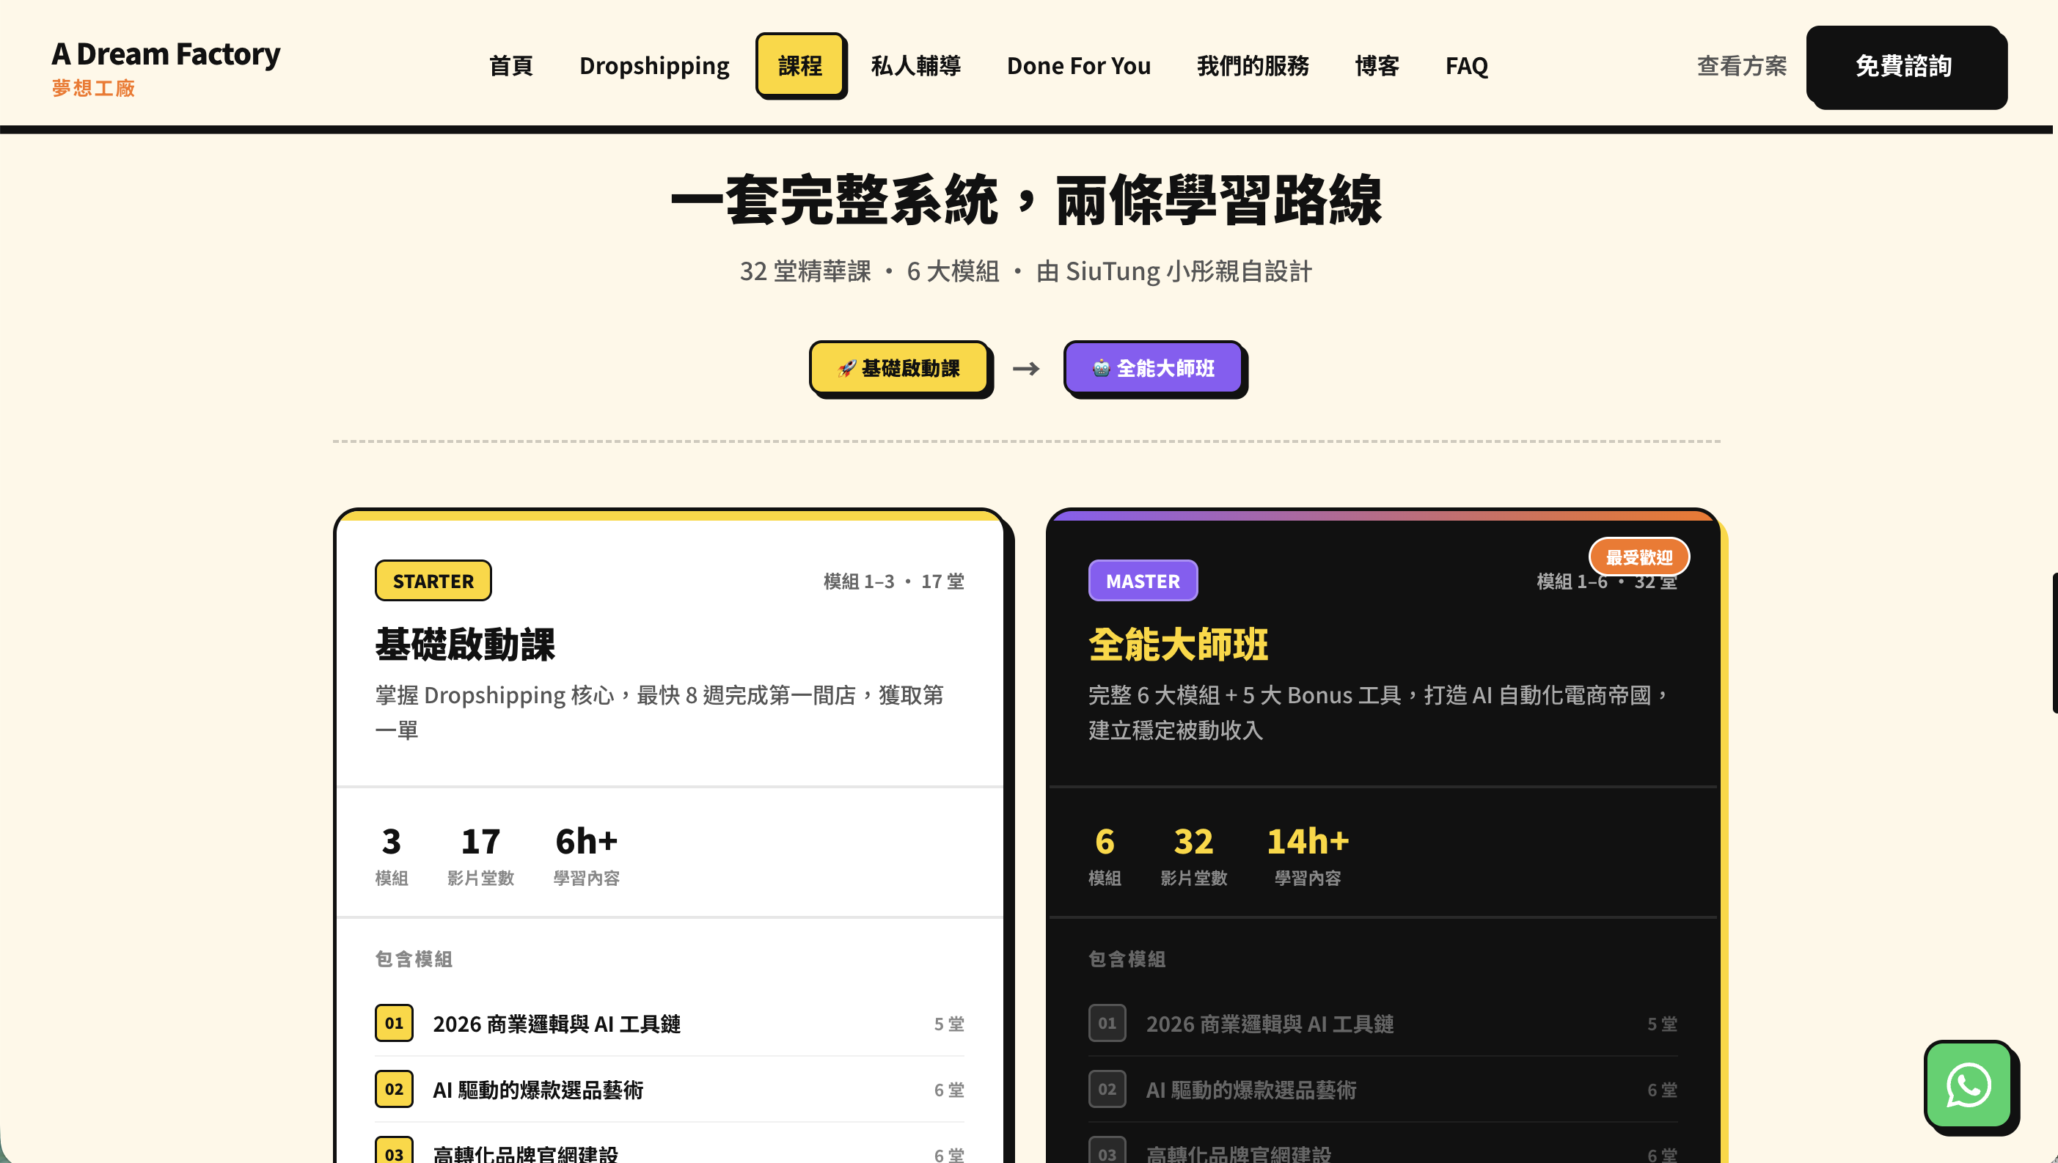Click the 最受歡迎 badge
Viewport: 2058px width, 1163px height.
click(1638, 557)
